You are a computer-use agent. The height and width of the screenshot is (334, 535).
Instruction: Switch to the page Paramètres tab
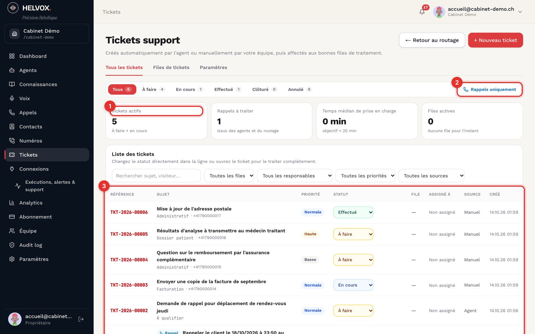(x=213, y=67)
